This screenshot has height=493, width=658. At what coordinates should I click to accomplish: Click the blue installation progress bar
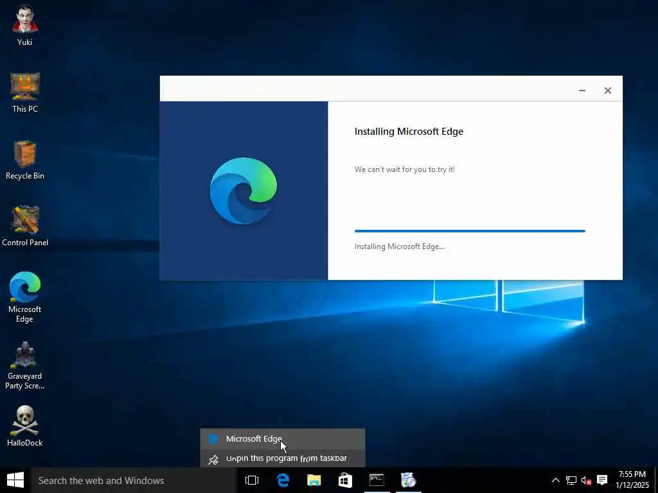coord(470,231)
